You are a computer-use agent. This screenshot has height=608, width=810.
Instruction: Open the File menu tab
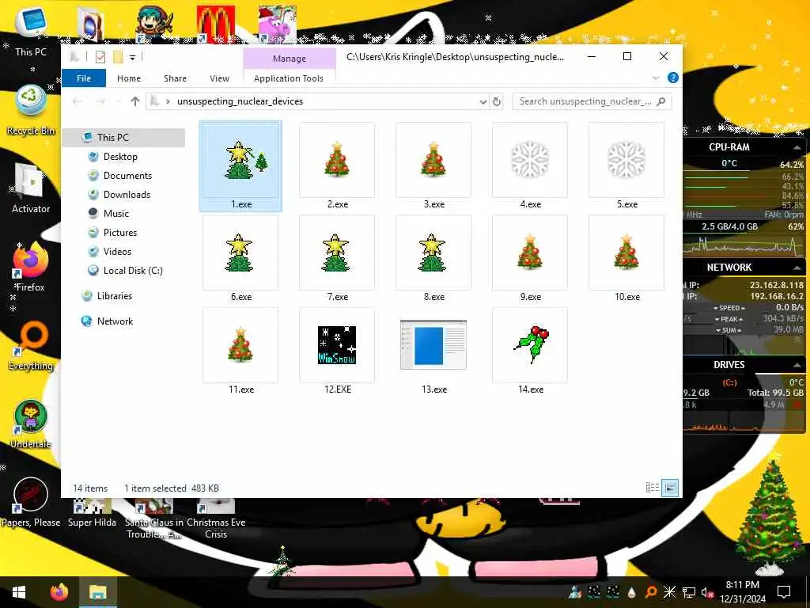(84, 78)
